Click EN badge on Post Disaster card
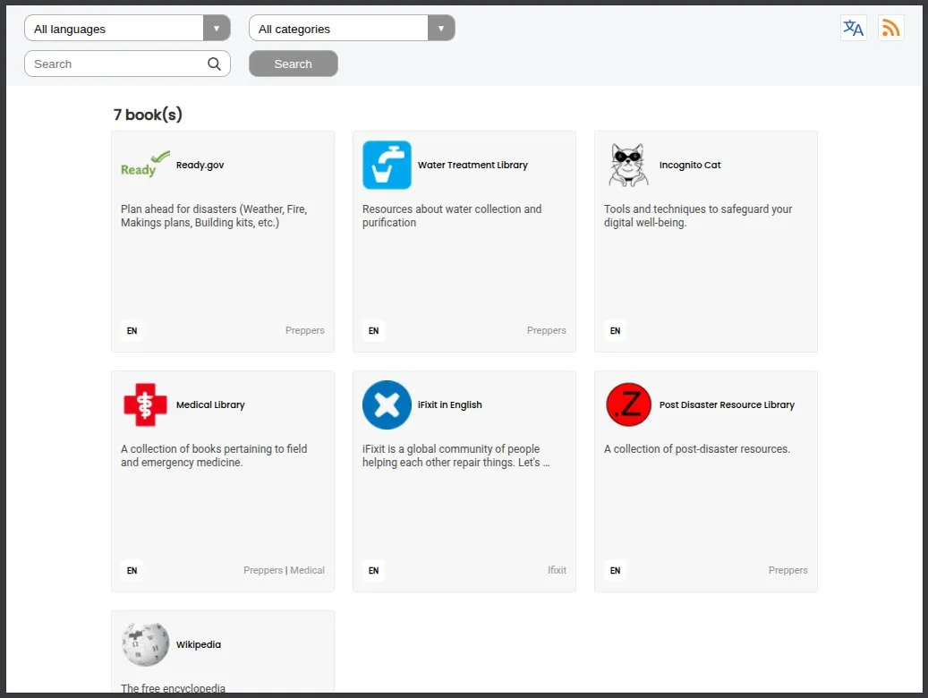 pyautogui.click(x=615, y=570)
